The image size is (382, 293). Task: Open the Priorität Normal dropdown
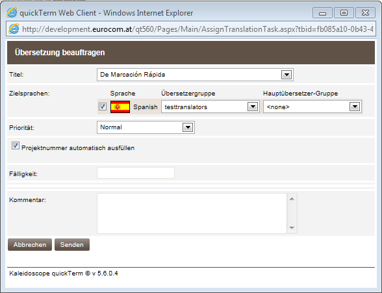click(x=146, y=127)
